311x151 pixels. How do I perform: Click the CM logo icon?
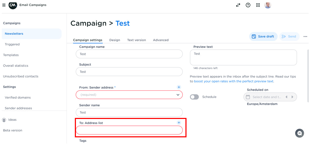[13, 5]
